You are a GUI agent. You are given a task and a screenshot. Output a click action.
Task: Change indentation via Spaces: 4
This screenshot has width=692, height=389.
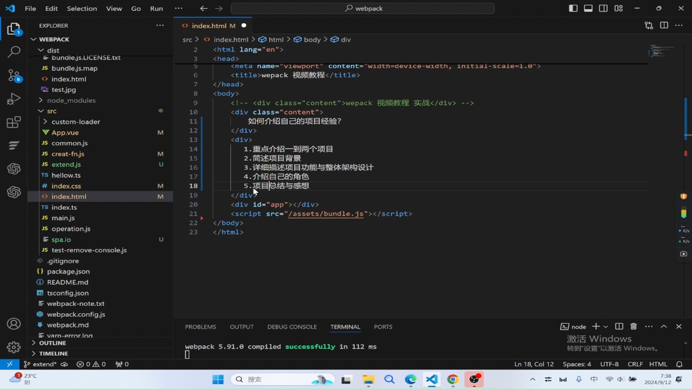tap(577, 364)
